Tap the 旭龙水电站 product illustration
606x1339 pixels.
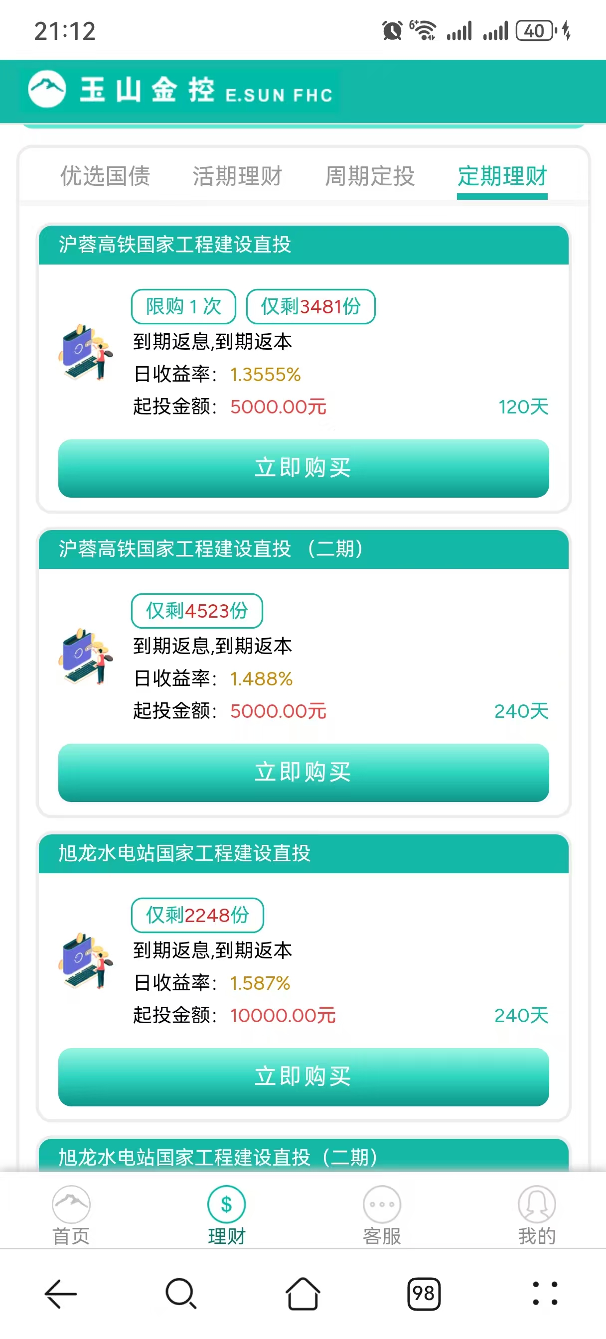coord(86,960)
